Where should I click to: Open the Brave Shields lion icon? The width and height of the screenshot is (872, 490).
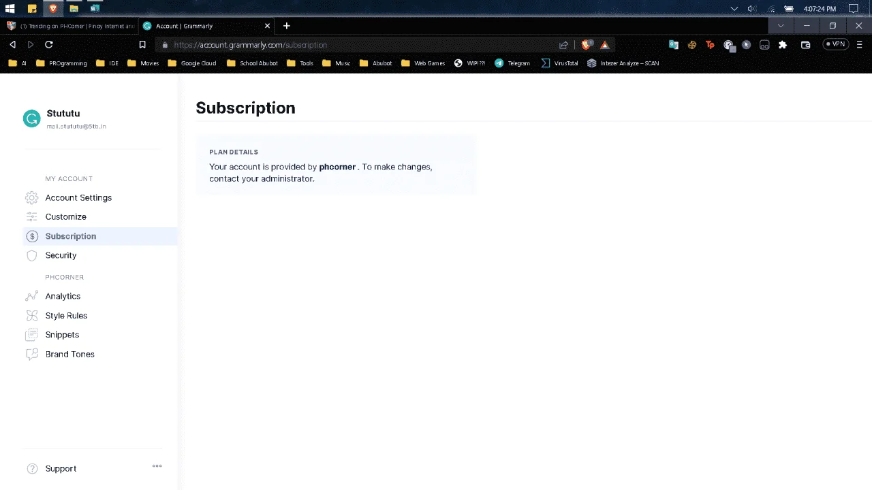point(586,45)
